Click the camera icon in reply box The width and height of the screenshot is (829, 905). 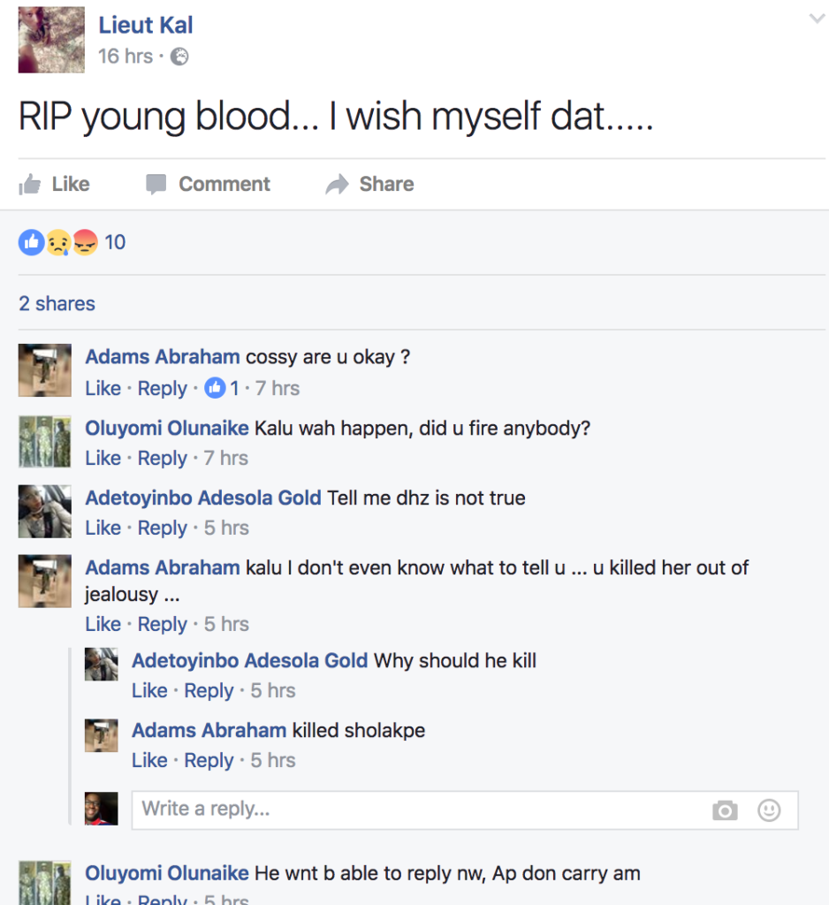coord(725,810)
